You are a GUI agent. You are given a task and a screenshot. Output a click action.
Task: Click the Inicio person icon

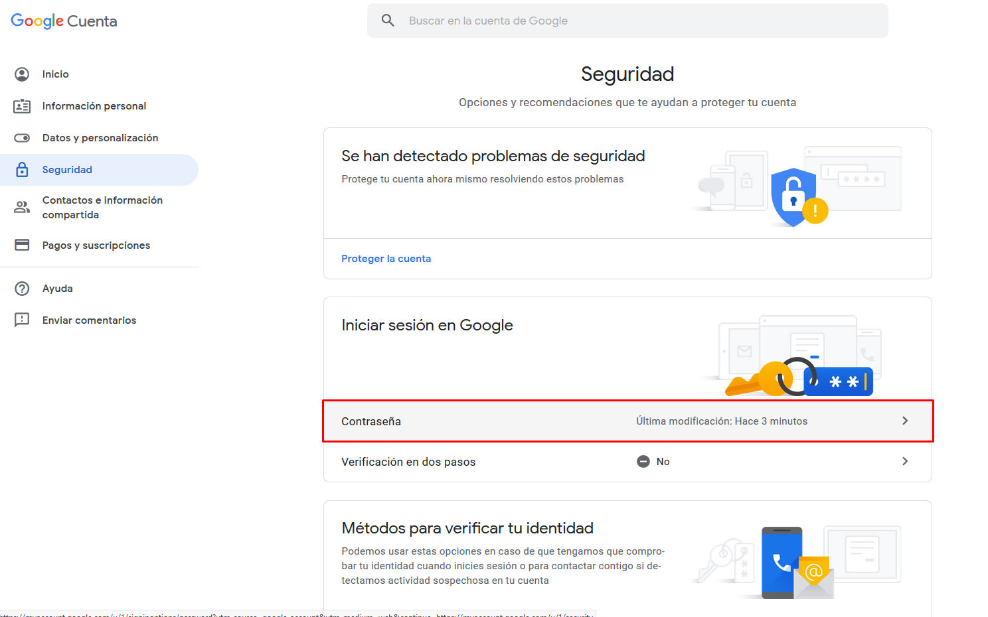(x=22, y=74)
